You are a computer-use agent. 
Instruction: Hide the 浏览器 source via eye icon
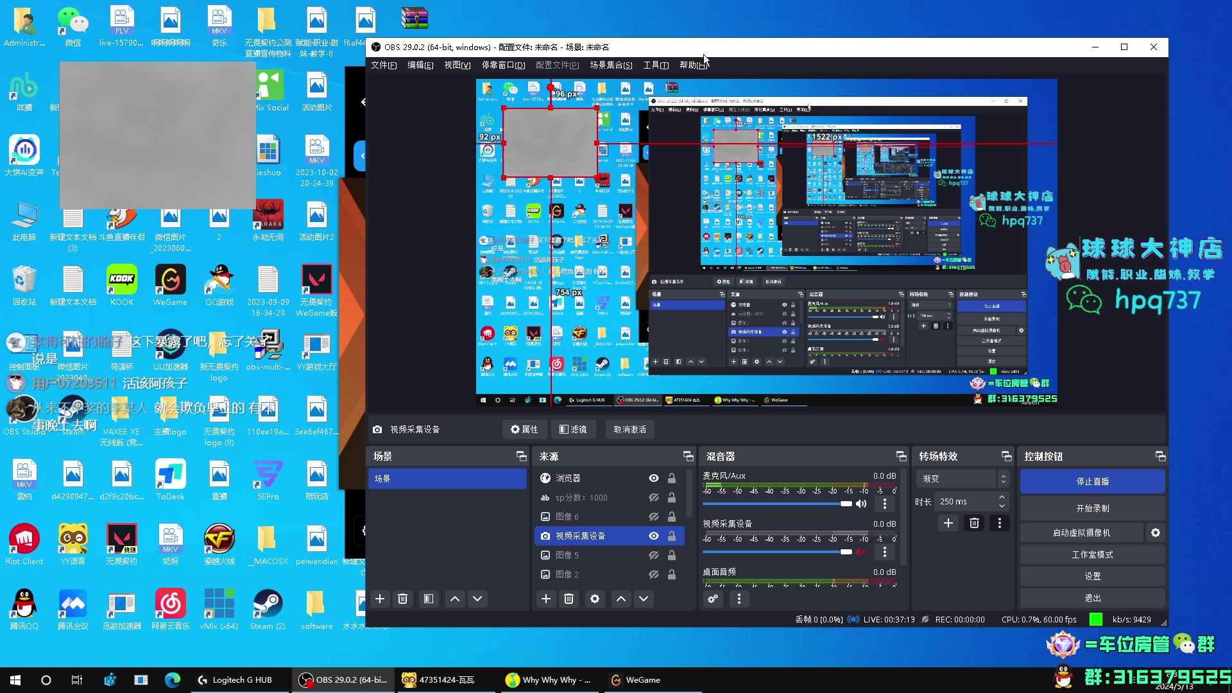click(654, 478)
